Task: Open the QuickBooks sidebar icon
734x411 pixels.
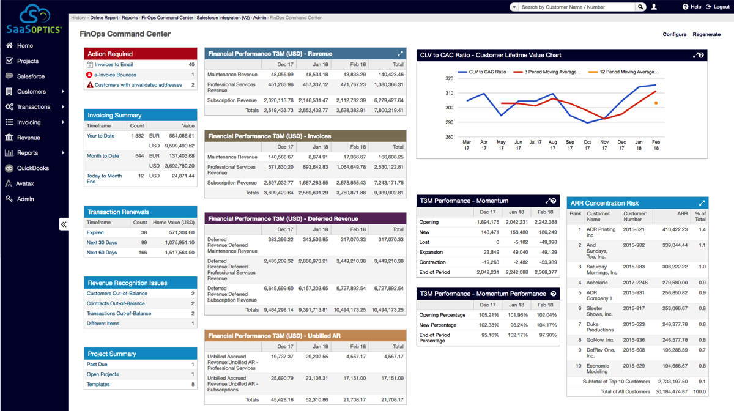Action: point(9,168)
